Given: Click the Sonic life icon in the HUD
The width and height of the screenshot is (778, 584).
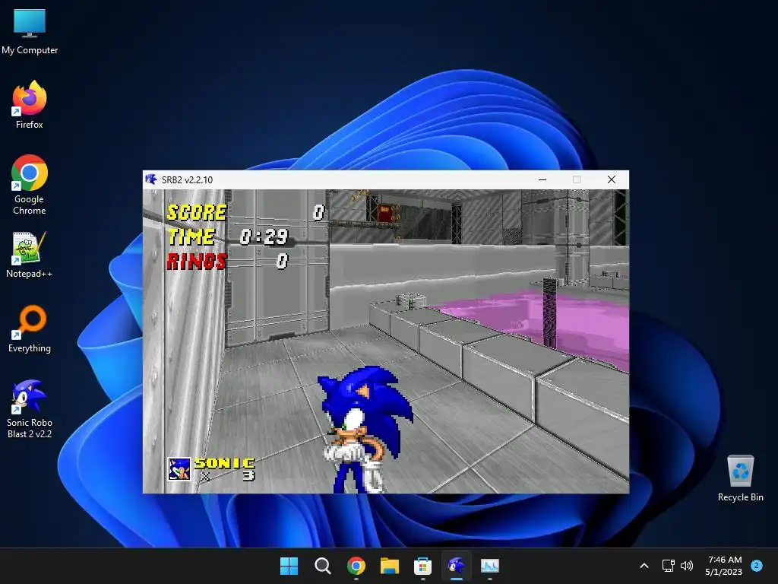Looking at the screenshot, I should [179, 469].
